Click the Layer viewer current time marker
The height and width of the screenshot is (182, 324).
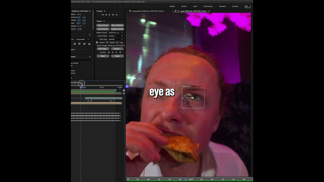pyautogui.click(x=186, y=179)
